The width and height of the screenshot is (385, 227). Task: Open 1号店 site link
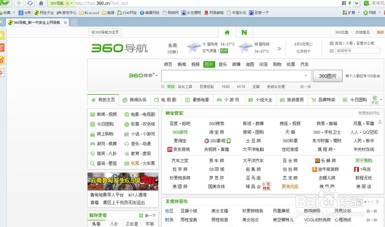(x=362, y=169)
